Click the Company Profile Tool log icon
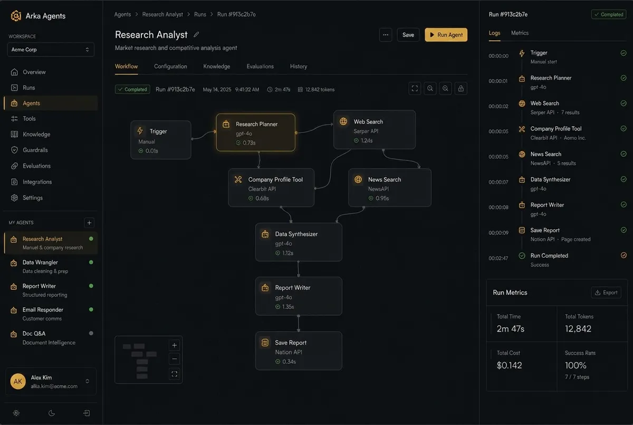Image resolution: width=633 pixels, height=425 pixels. [x=522, y=129]
